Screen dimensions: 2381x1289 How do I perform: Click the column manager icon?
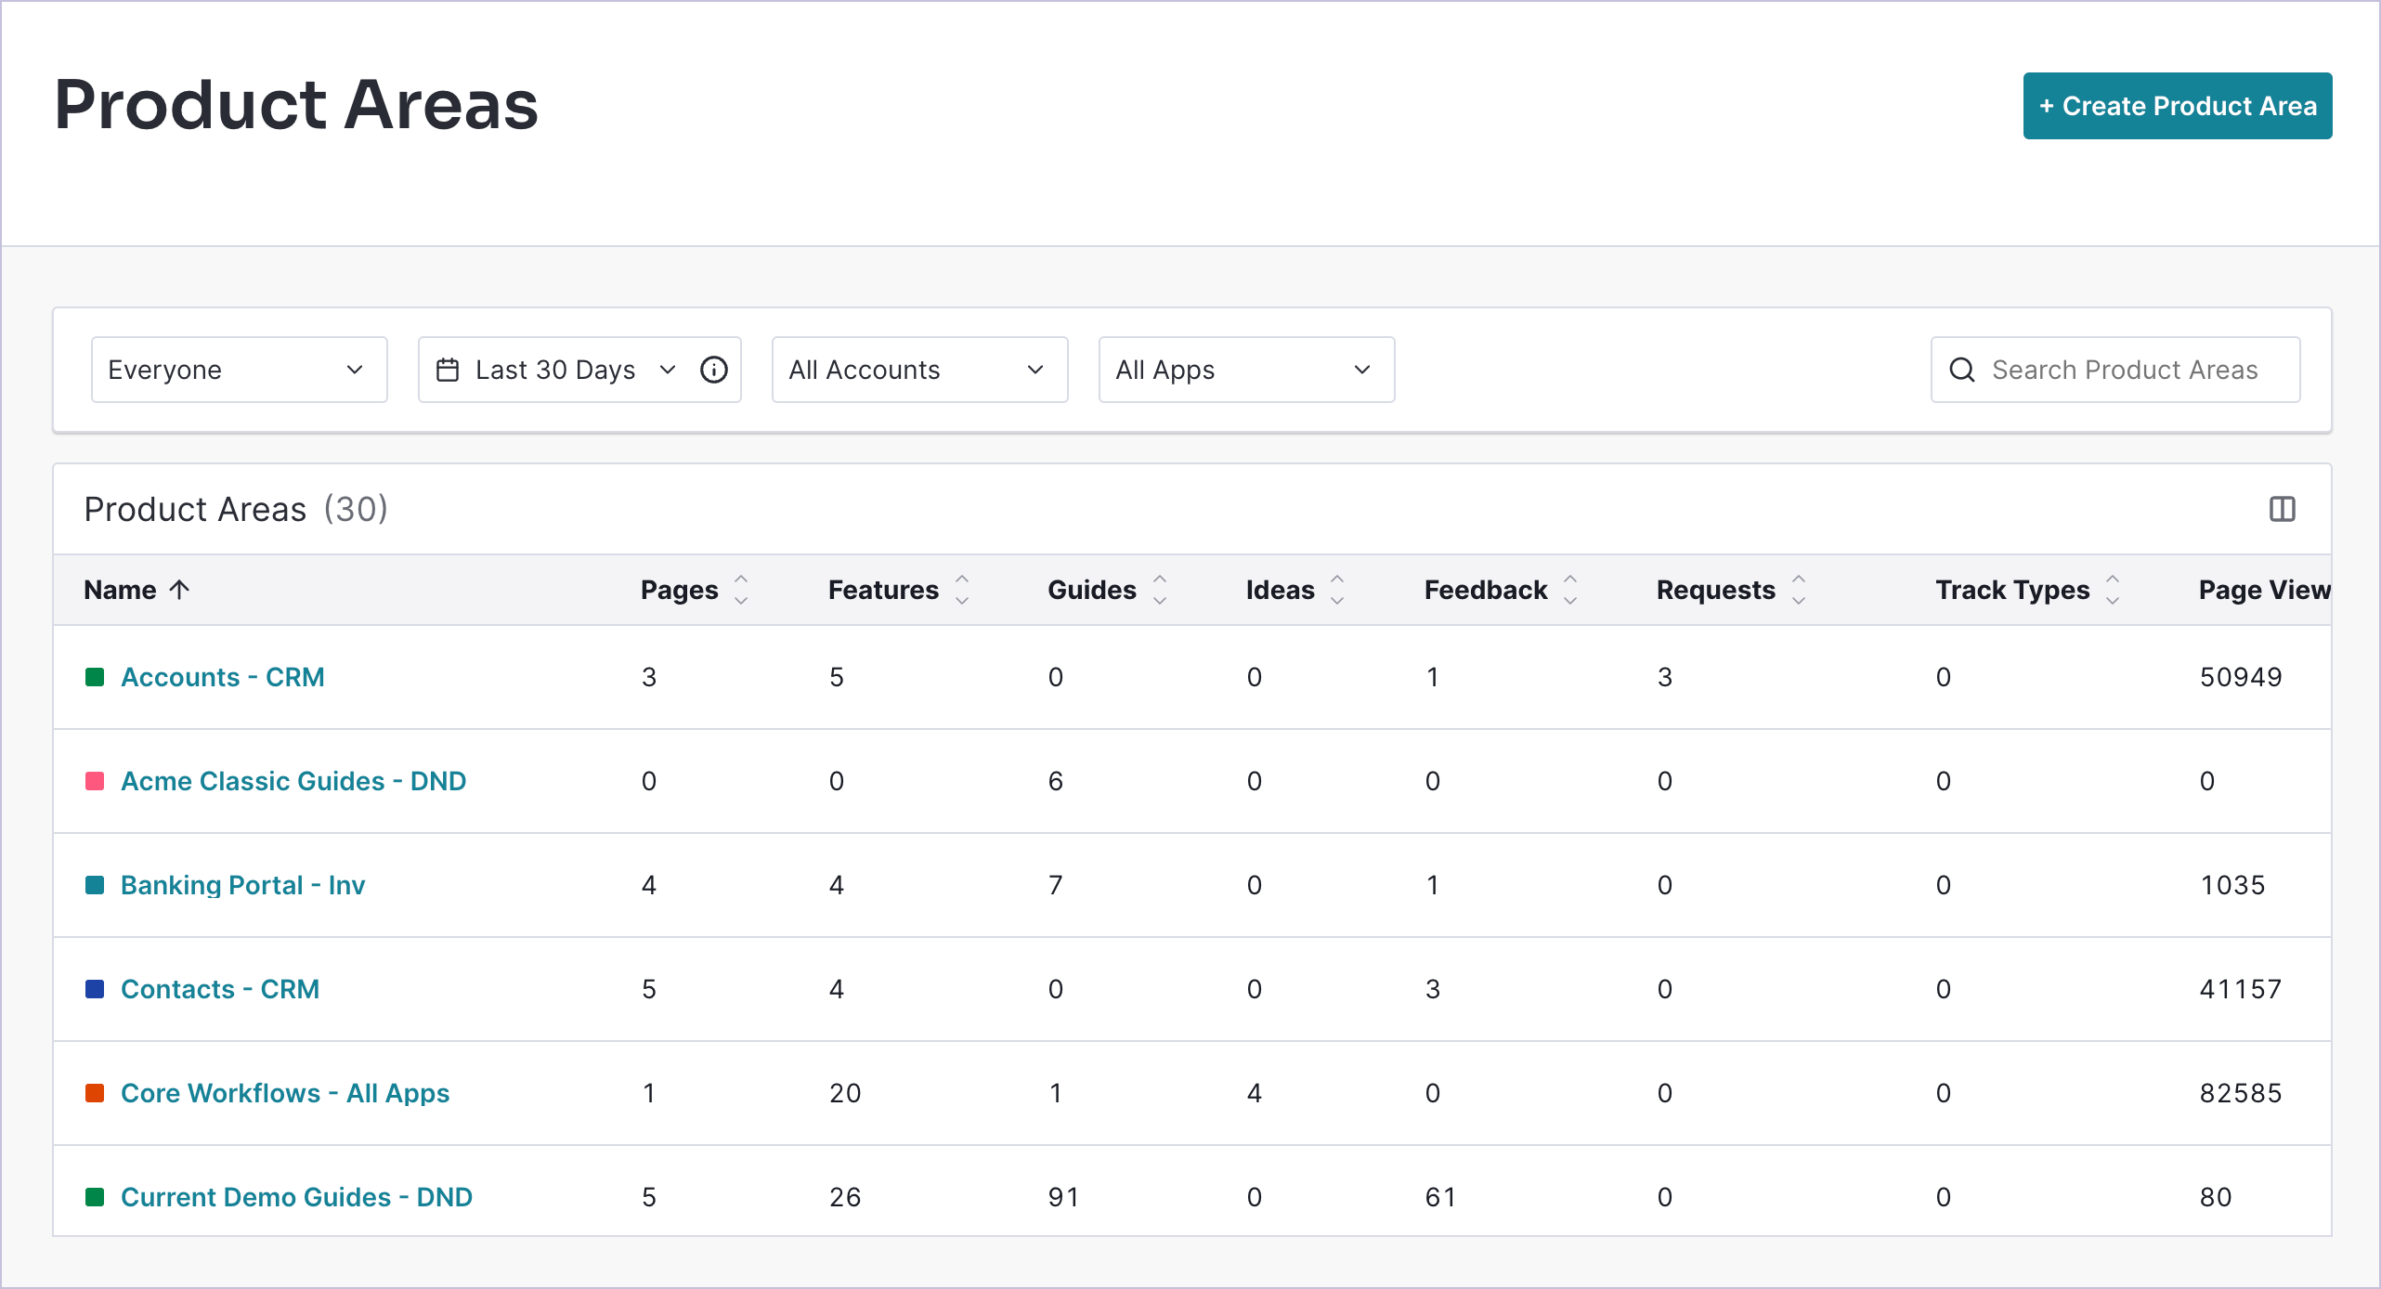(2282, 509)
